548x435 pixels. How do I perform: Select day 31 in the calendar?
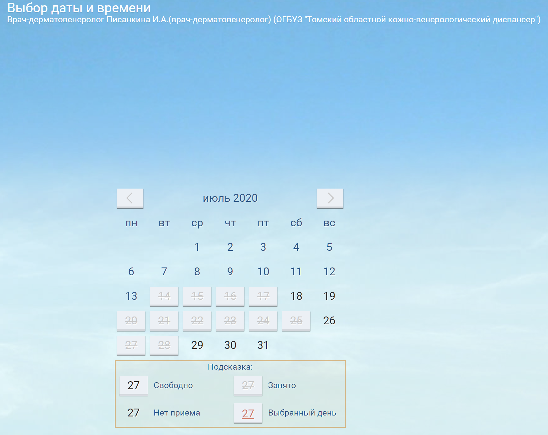pyautogui.click(x=263, y=345)
